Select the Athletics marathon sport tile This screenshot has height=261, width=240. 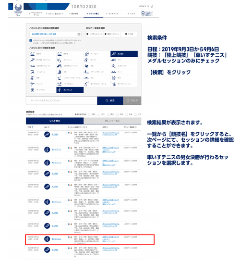point(43,60)
